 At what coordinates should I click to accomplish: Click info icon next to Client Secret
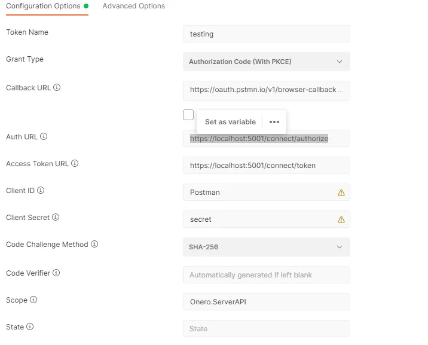56,217
